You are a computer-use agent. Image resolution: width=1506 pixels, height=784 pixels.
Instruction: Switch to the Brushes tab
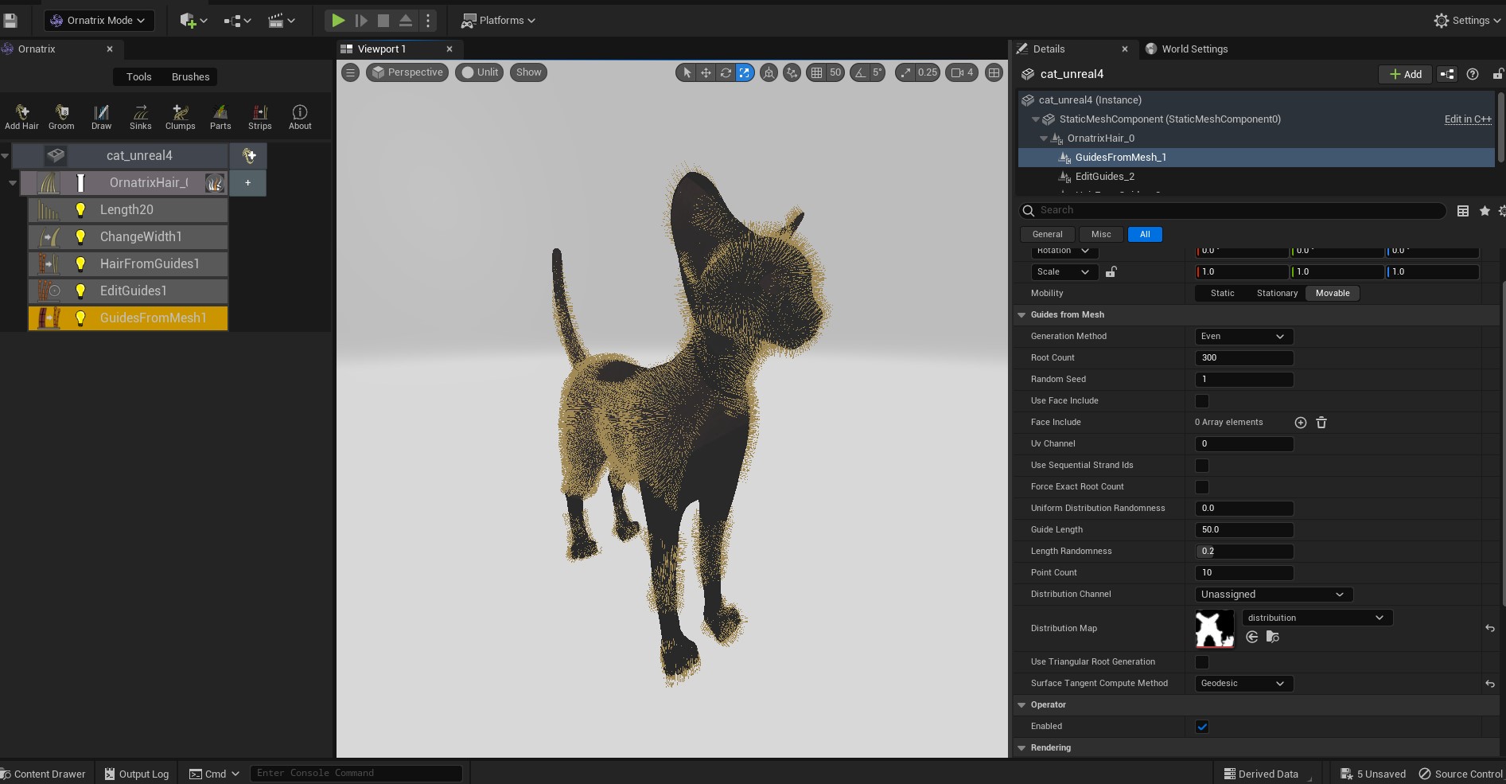tap(190, 77)
